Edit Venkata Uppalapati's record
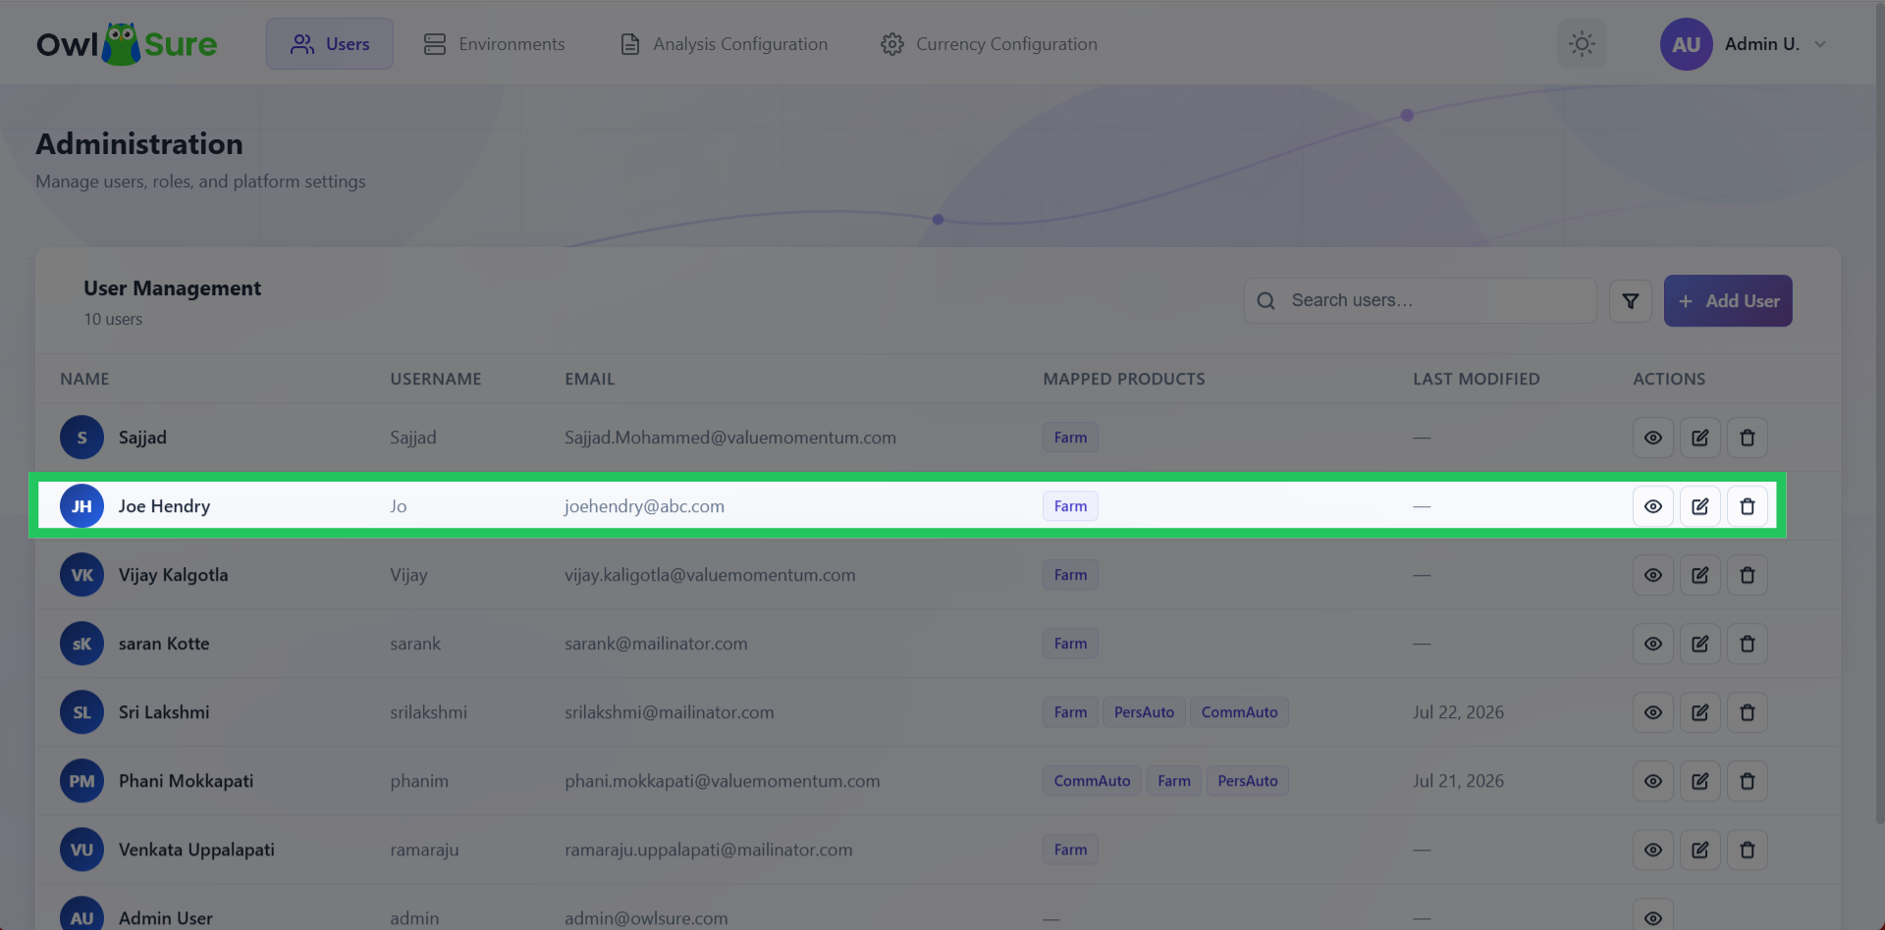 (x=1700, y=850)
